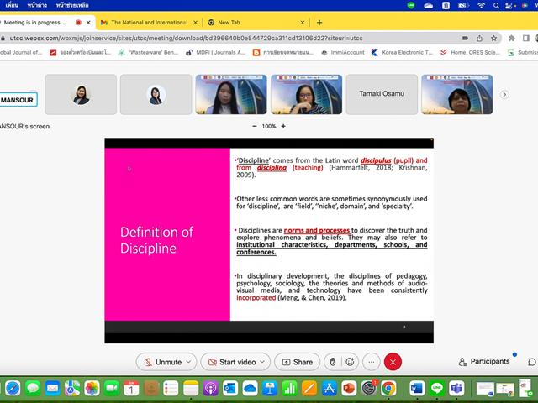The height and width of the screenshot is (403, 538).
Task: Turn on camera with Start video
Action: pyautogui.click(x=232, y=362)
